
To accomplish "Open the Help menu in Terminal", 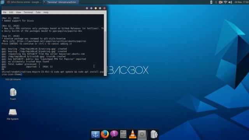I will pos(46,12).
